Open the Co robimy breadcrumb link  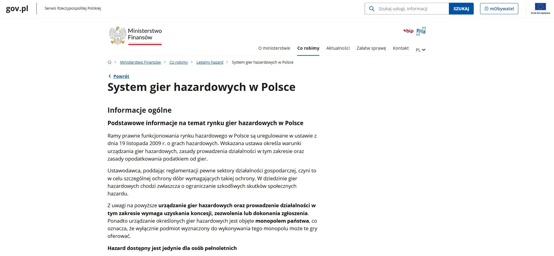coord(178,62)
